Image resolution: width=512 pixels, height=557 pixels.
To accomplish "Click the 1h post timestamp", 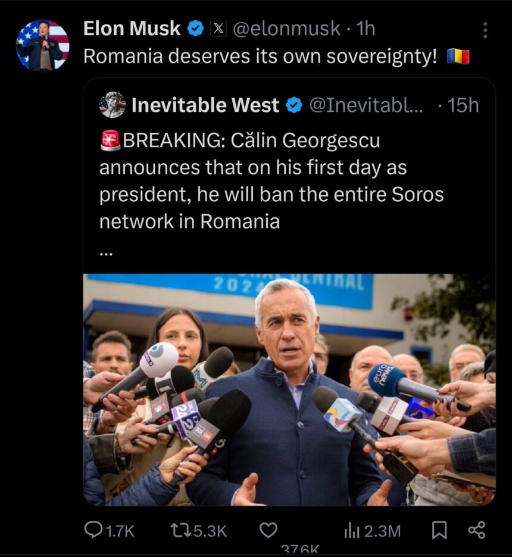I will coord(365,28).
